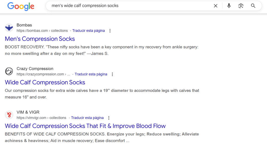Click the vimvigr.com collections URL
The height and width of the screenshot is (150, 267).
tap(41, 118)
